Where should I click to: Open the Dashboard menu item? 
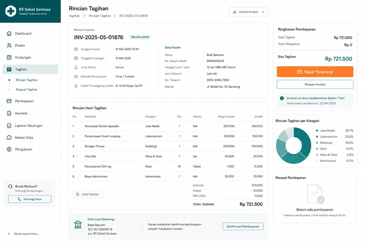tap(30, 33)
